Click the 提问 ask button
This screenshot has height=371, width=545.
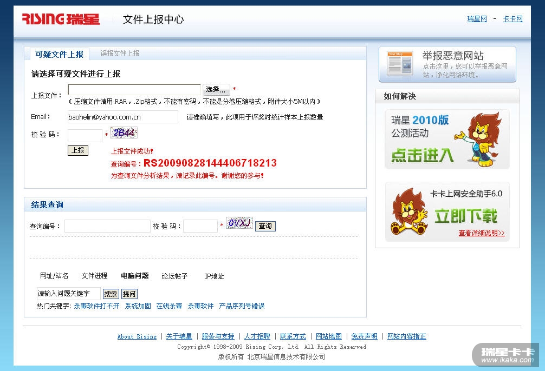pyautogui.click(x=129, y=294)
